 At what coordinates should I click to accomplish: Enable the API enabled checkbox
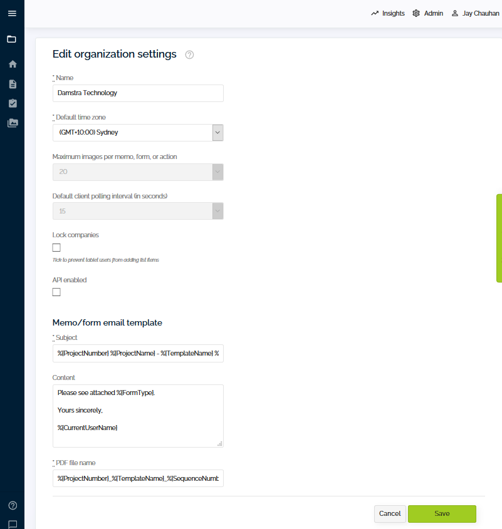(x=56, y=292)
